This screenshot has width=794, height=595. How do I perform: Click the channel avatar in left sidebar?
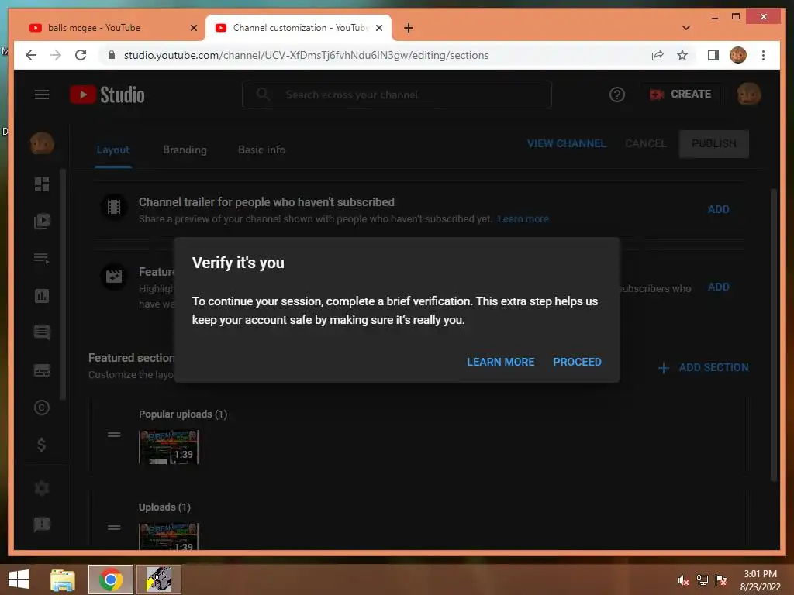click(42, 143)
